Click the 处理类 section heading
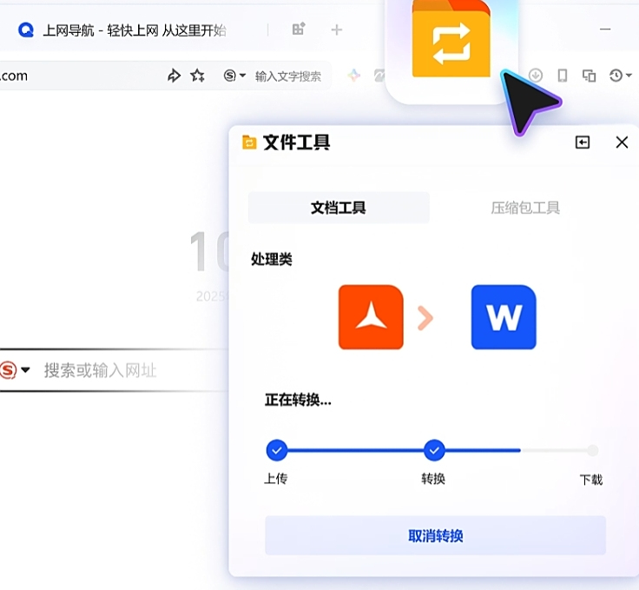The height and width of the screenshot is (590, 639). (272, 259)
